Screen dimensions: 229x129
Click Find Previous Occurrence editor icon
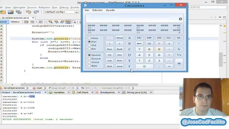(x=57, y=22)
